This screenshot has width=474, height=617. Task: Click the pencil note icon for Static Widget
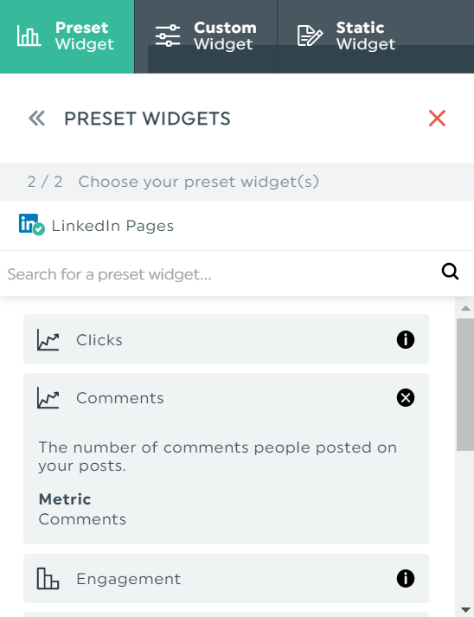click(310, 35)
